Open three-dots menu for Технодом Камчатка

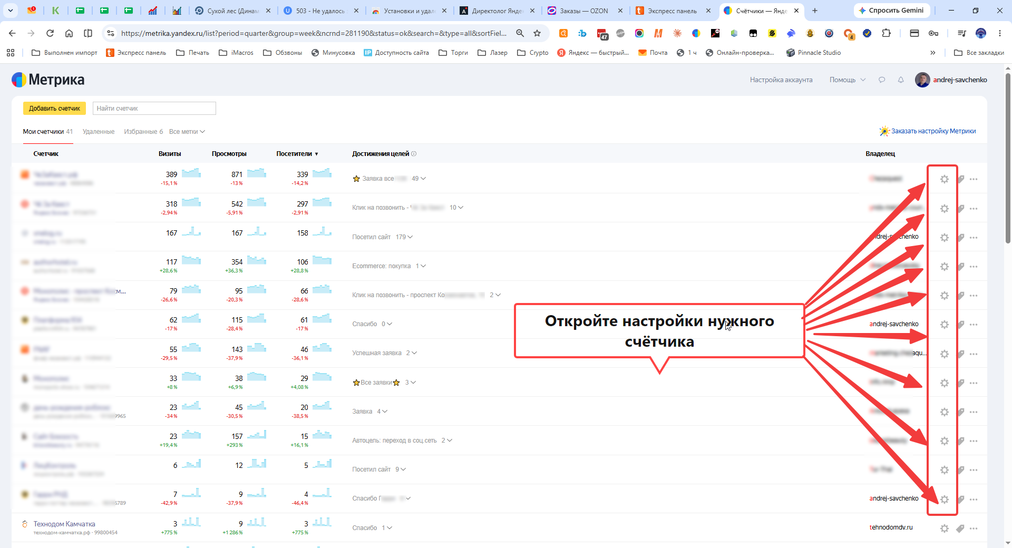click(974, 528)
